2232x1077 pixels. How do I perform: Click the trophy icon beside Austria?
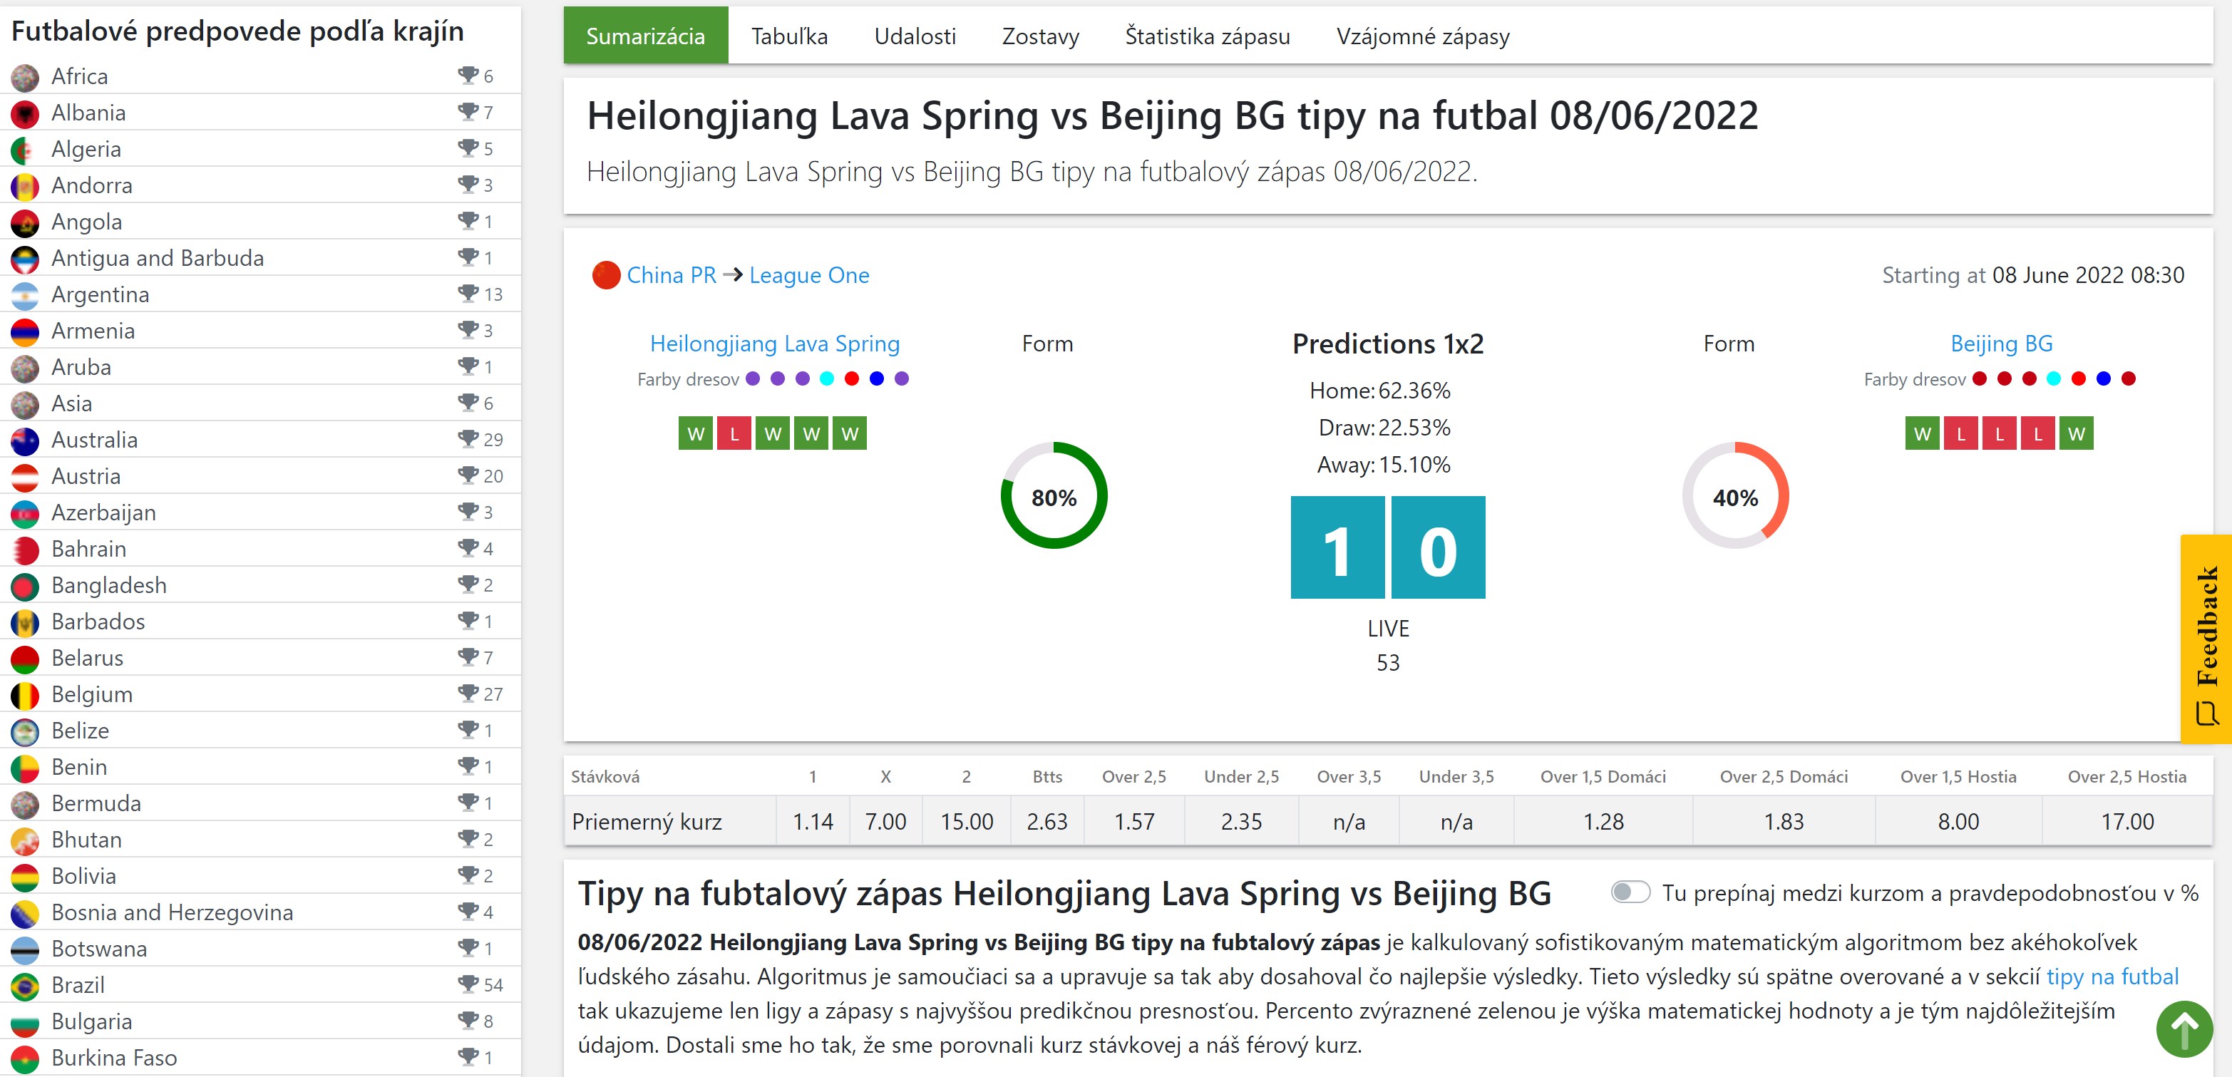(468, 475)
